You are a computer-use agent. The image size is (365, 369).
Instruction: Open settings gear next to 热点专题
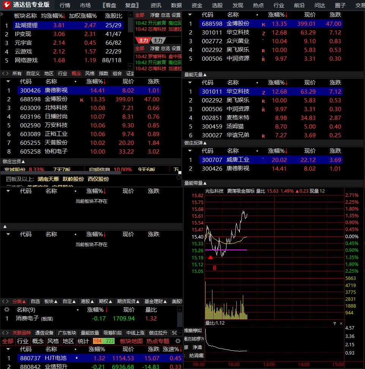coord(178,341)
